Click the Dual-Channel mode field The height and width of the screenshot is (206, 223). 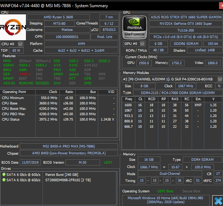point(170,174)
